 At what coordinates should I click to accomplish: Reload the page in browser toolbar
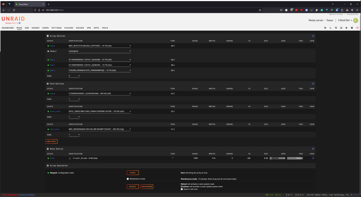click(x=14, y=10)
